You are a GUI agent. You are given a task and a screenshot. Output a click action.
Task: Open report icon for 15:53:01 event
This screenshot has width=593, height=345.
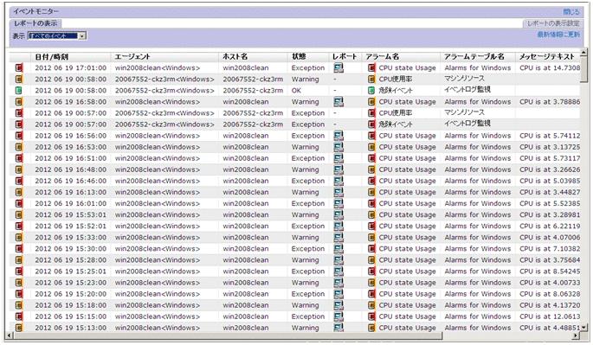coord(338,214)
